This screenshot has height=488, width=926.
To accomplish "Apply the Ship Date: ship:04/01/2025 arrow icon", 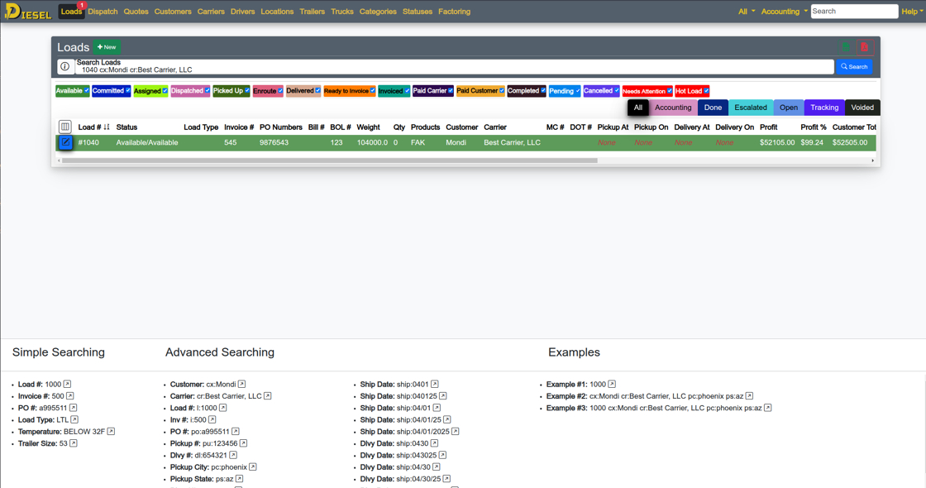I will pos(456,431).
